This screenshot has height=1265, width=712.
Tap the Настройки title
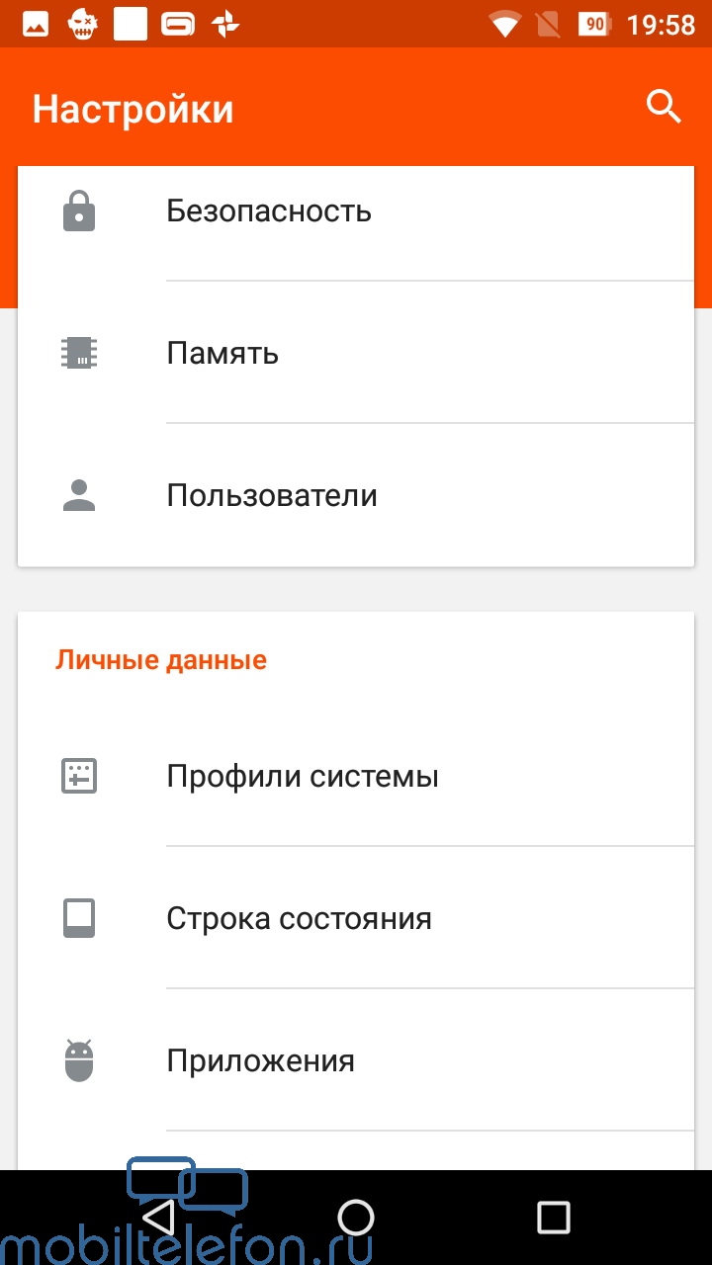(133, 109)
